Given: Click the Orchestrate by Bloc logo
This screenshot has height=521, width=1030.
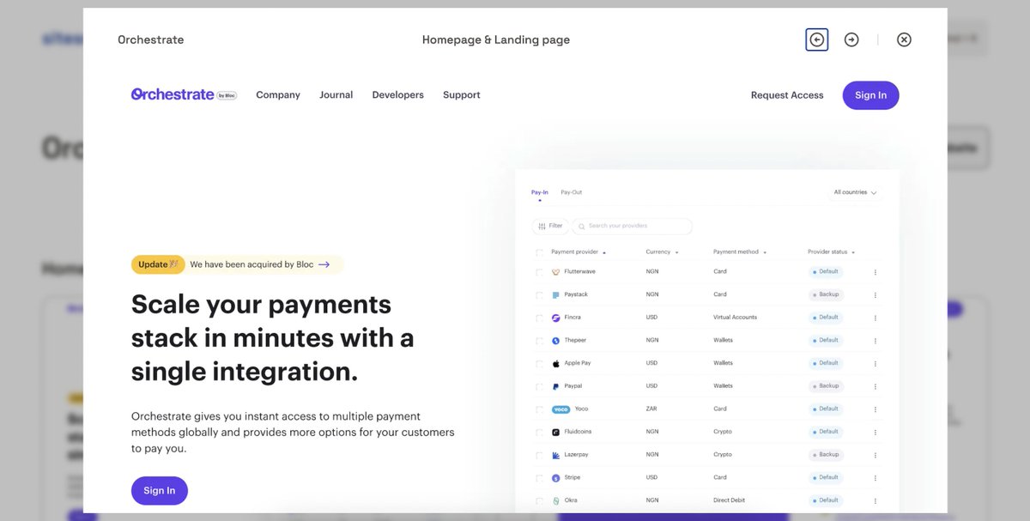Looking at the screenshot, I should [184, 94].
